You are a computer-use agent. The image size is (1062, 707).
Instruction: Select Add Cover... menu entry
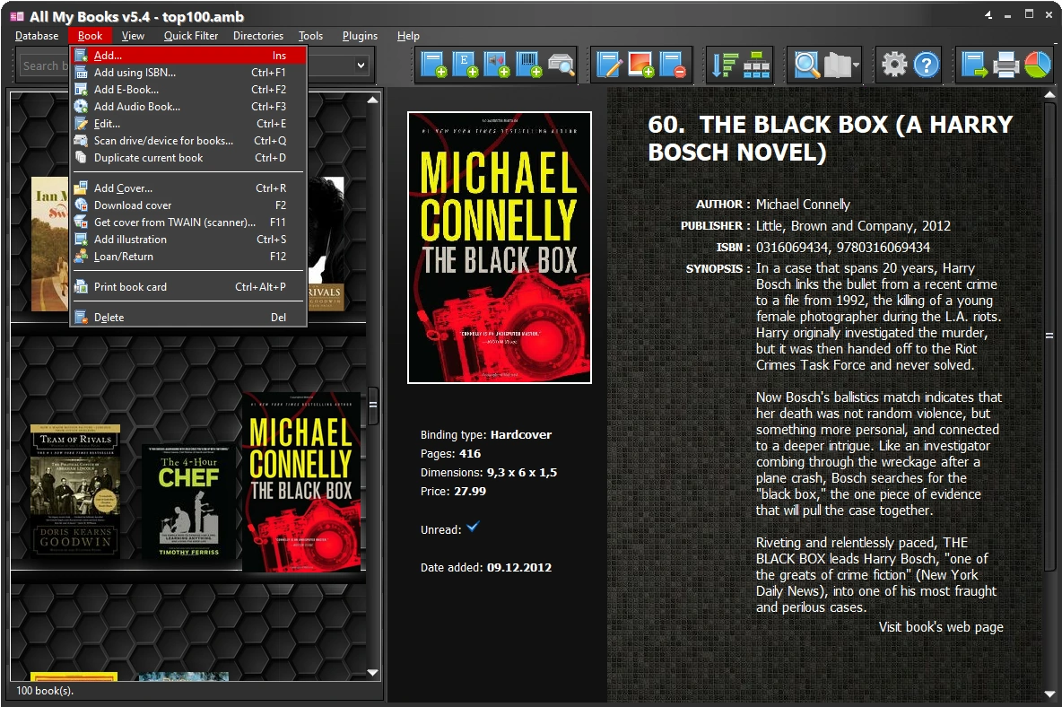pos(189,188)
